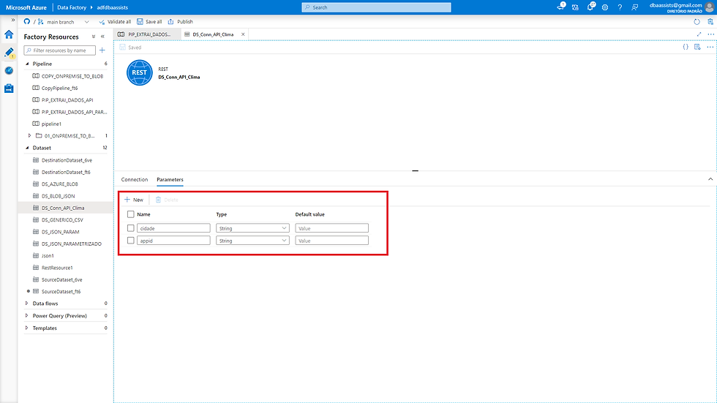Collapse the Dataset tree section

click(x=27, y=148)
